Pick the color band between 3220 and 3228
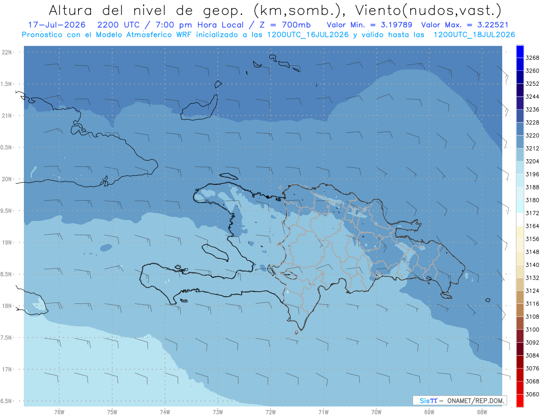The image size is (541, 418). 519,129
